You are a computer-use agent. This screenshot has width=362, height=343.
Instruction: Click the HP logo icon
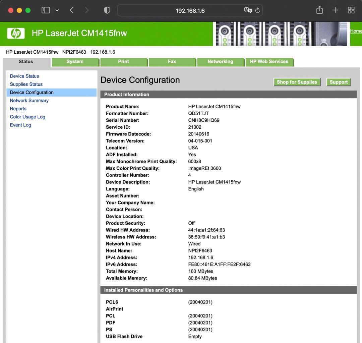click(x=16, y=34)
